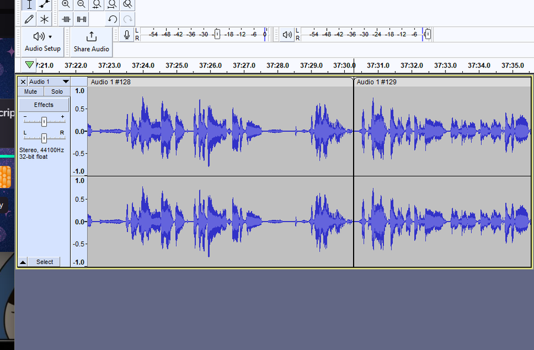
Task: Silence audio selection icon
Action: point(81,20)
